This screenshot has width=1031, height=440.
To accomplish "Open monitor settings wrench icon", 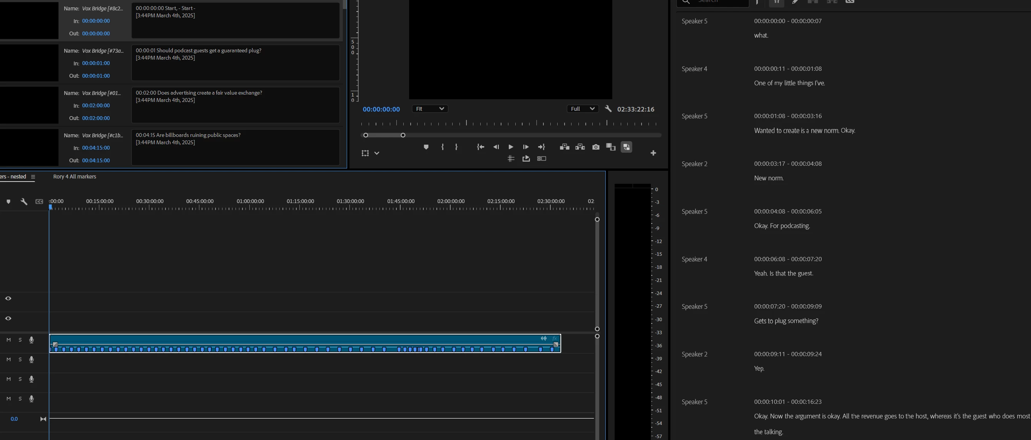I will (x=608, y=109).
